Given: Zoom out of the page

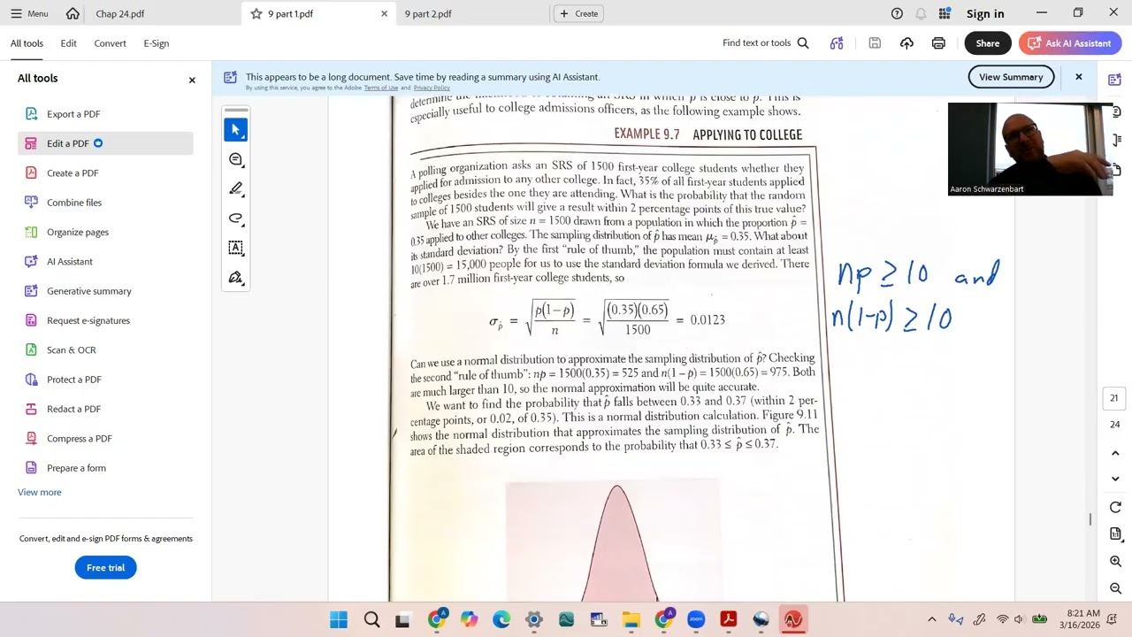Looking at the screenshot, I should (x=1115, y=588).
